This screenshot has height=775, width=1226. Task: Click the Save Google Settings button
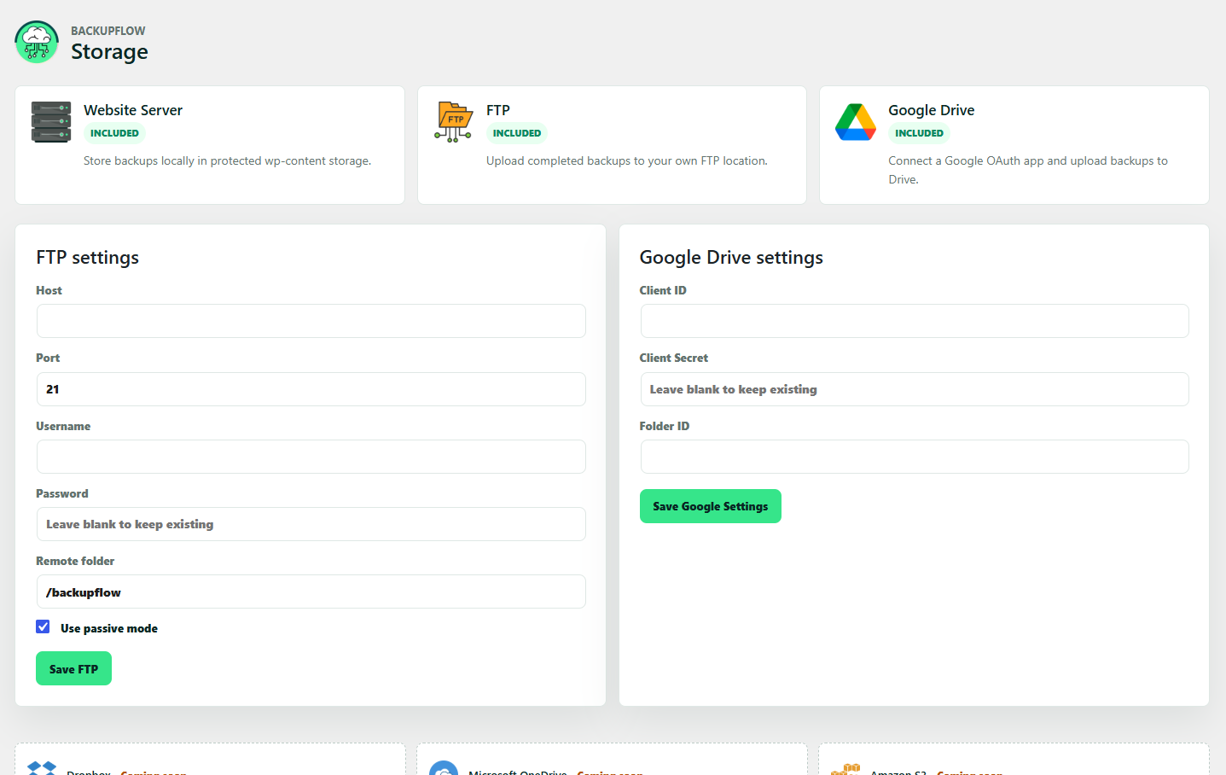click(x=710, y=506)
